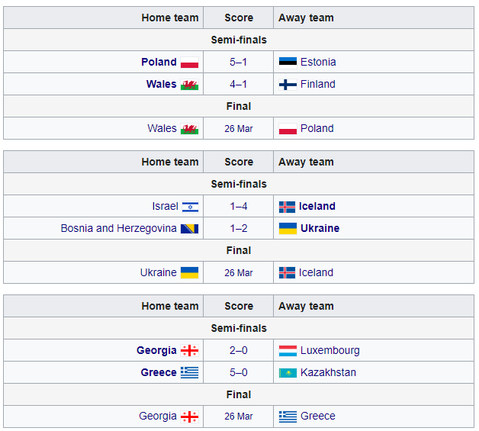Click Greece's flag in the 5–0 semi-final row

[x=190, y=373]
